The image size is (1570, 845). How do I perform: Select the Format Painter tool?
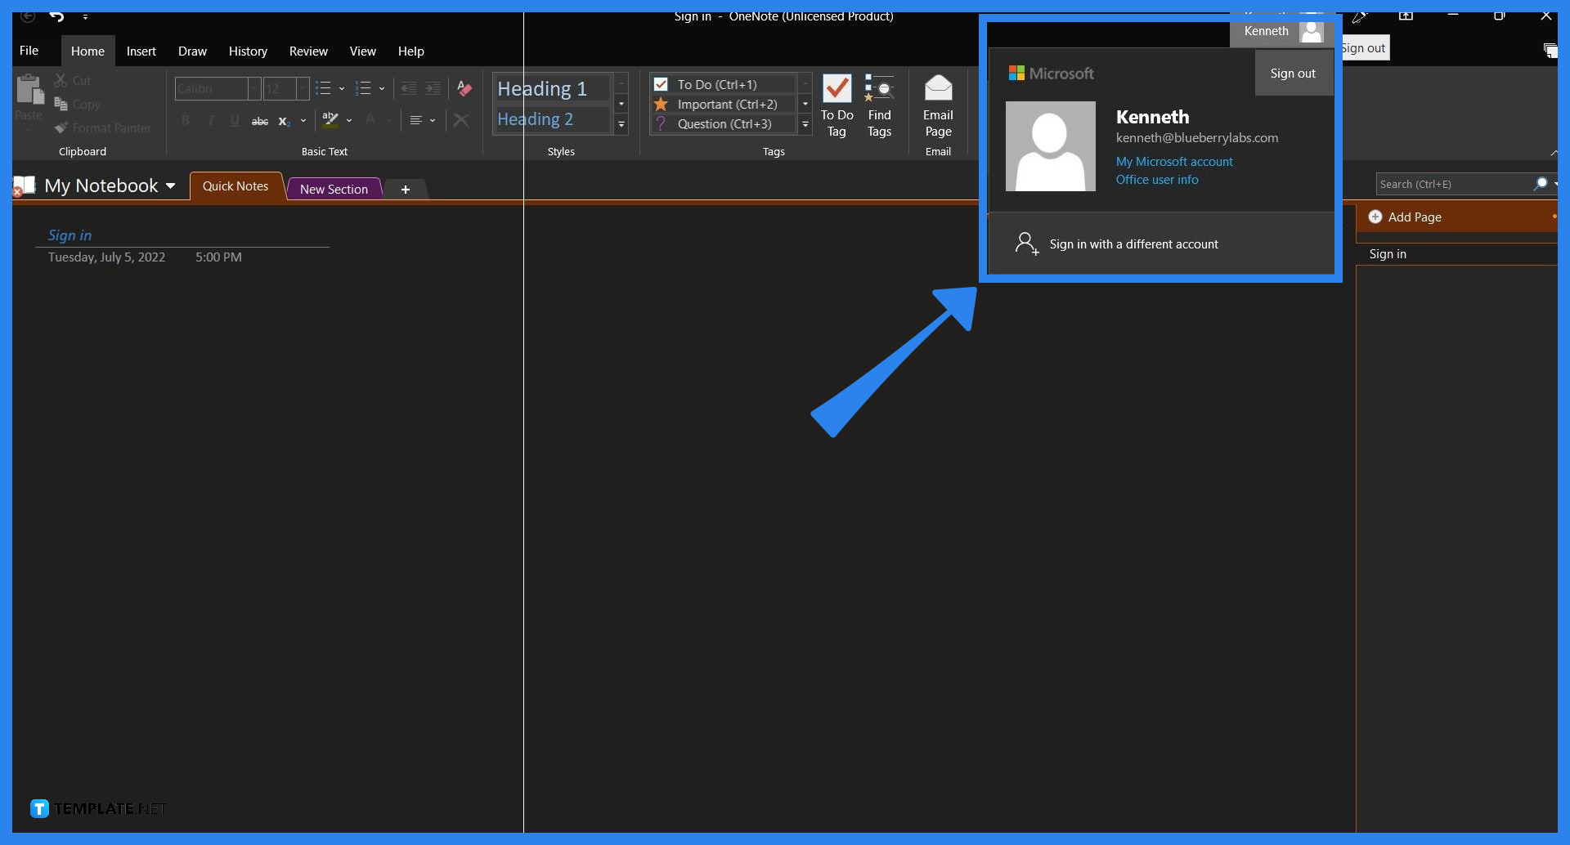pyautogui.click(x=102, y=127)
